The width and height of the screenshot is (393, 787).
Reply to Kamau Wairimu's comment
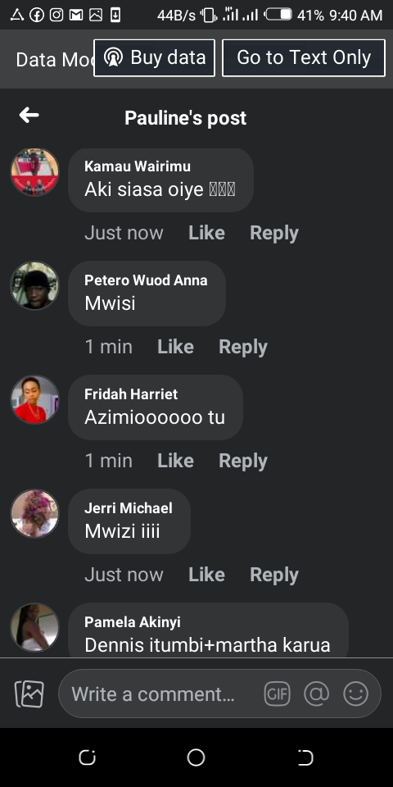[x=274, y=233]
